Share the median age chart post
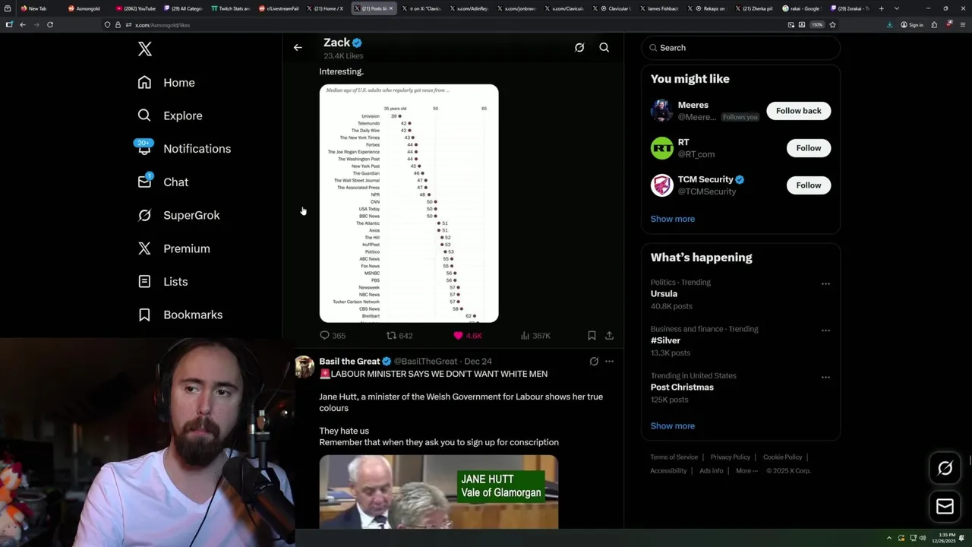 point(609,335)
